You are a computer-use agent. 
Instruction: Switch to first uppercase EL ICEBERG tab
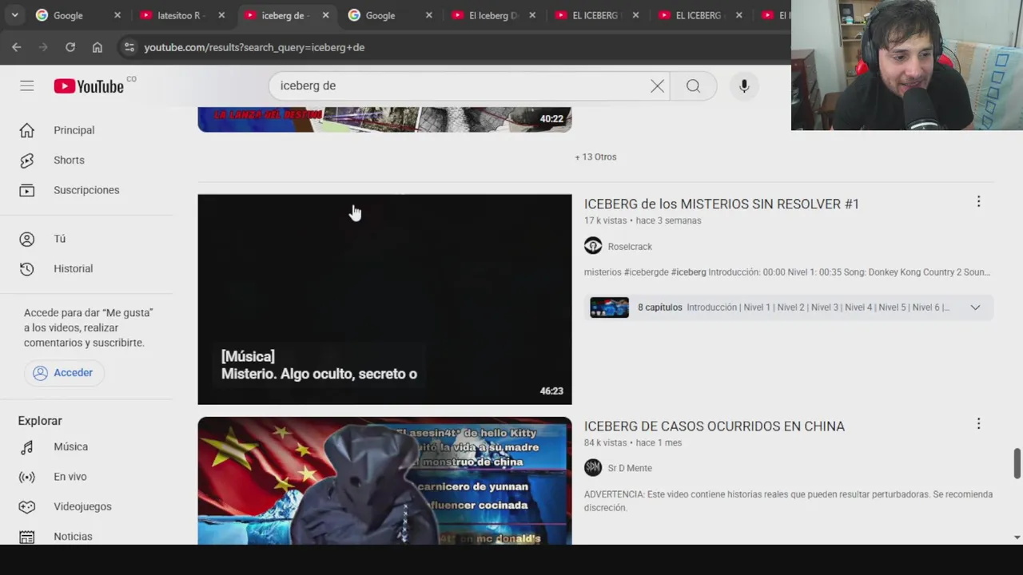(x=597, y=15)
